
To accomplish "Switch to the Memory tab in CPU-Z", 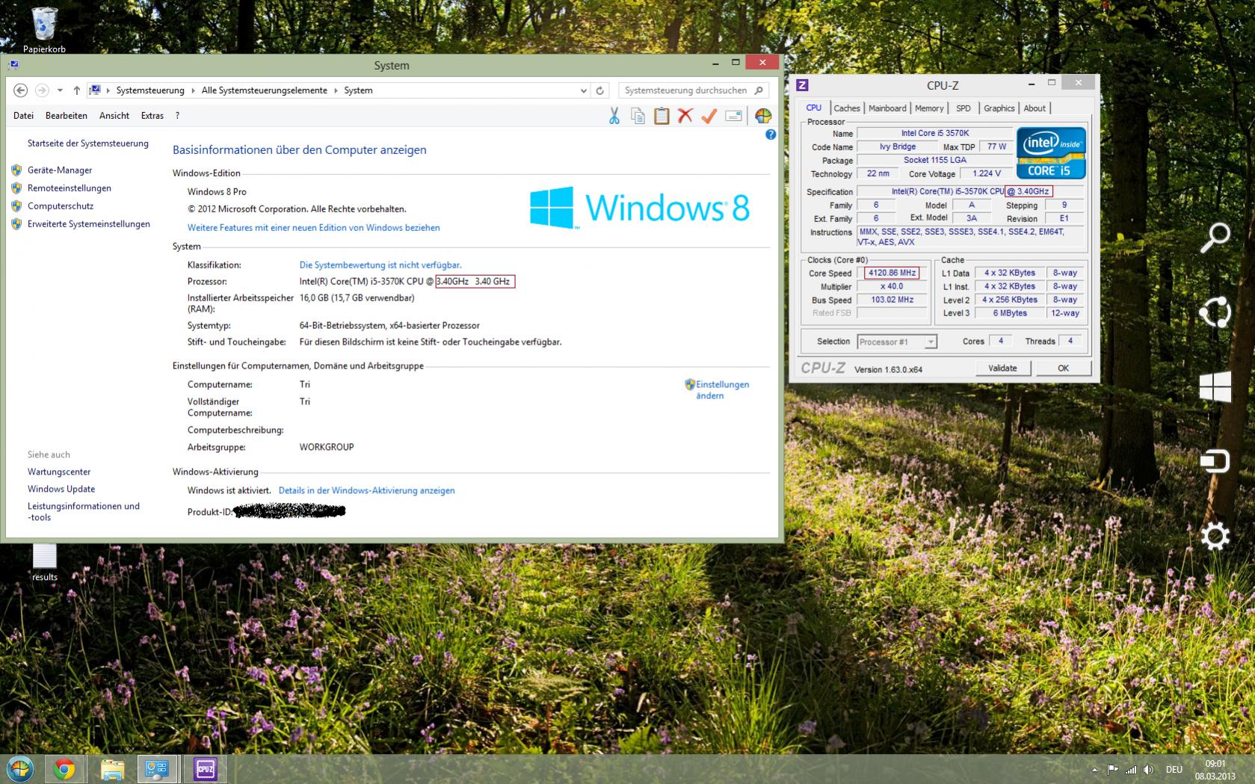I will pos(929,108).
